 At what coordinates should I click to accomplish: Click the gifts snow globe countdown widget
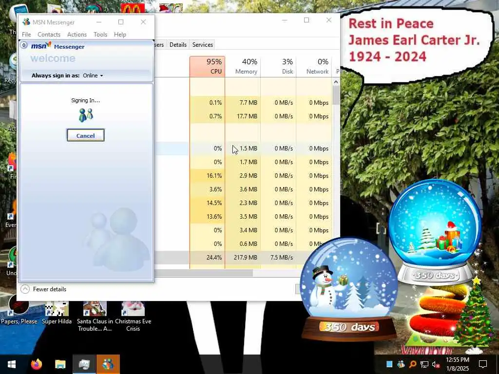[435, 232]
